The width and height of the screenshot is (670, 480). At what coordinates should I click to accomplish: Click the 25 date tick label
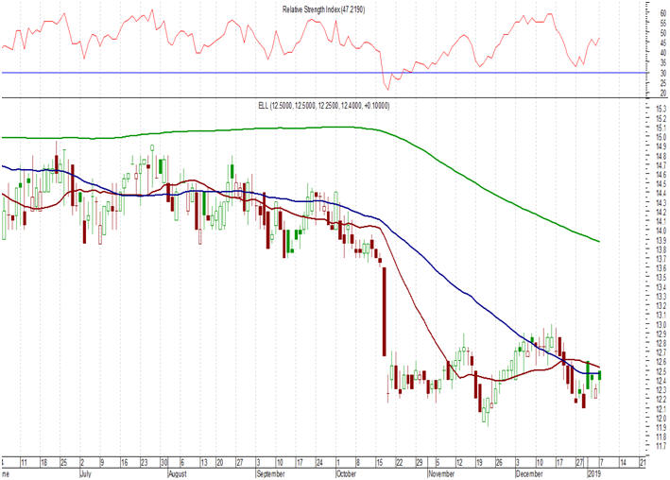click(x=63, y=463)
